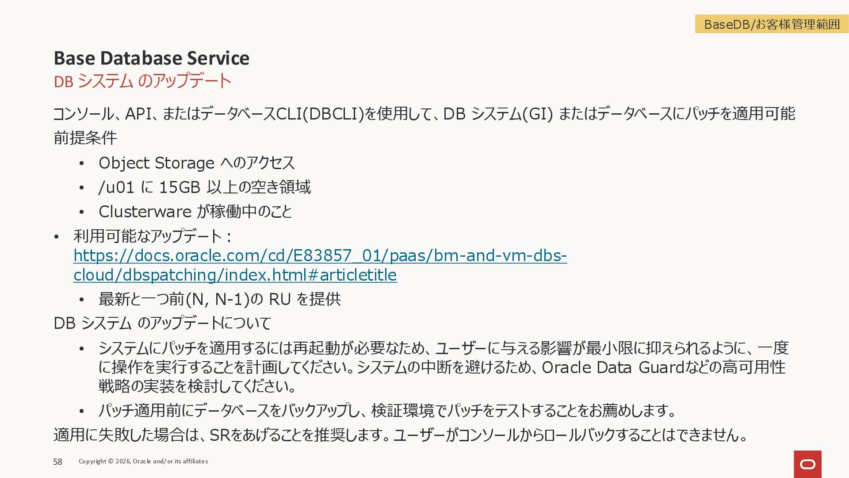
Task: Click the コンソール、API intro sentence
Action: pyautogui.click(x=424, y=114)
